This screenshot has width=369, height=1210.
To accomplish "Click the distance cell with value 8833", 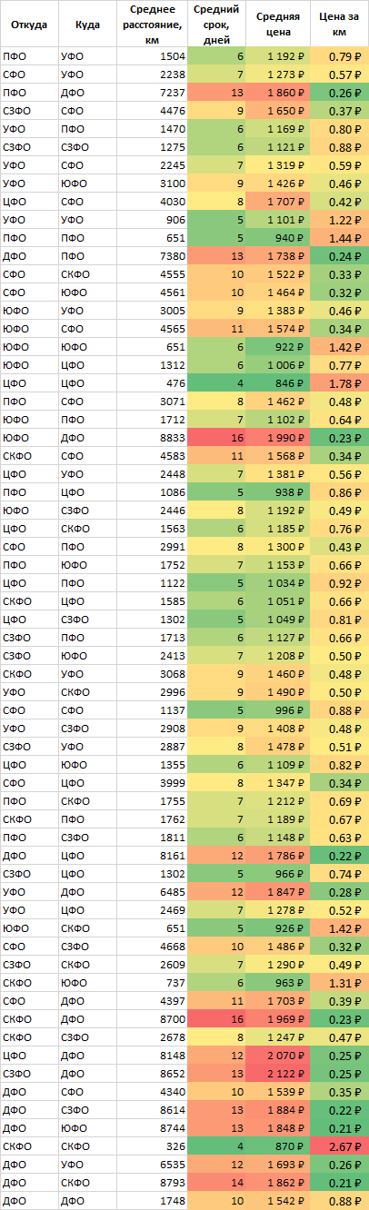I will click(x=152, y=438).
